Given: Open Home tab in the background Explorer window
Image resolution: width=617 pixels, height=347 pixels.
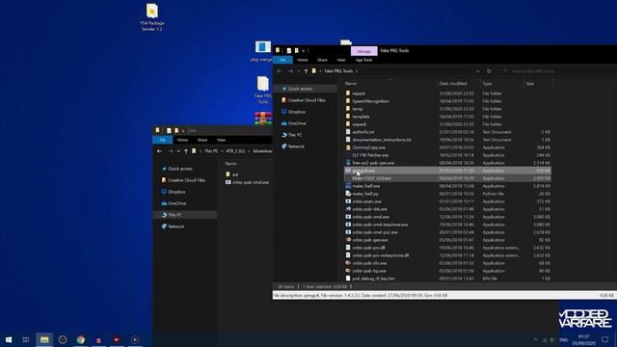Looking at the screenshot, I should pos(182,140).
